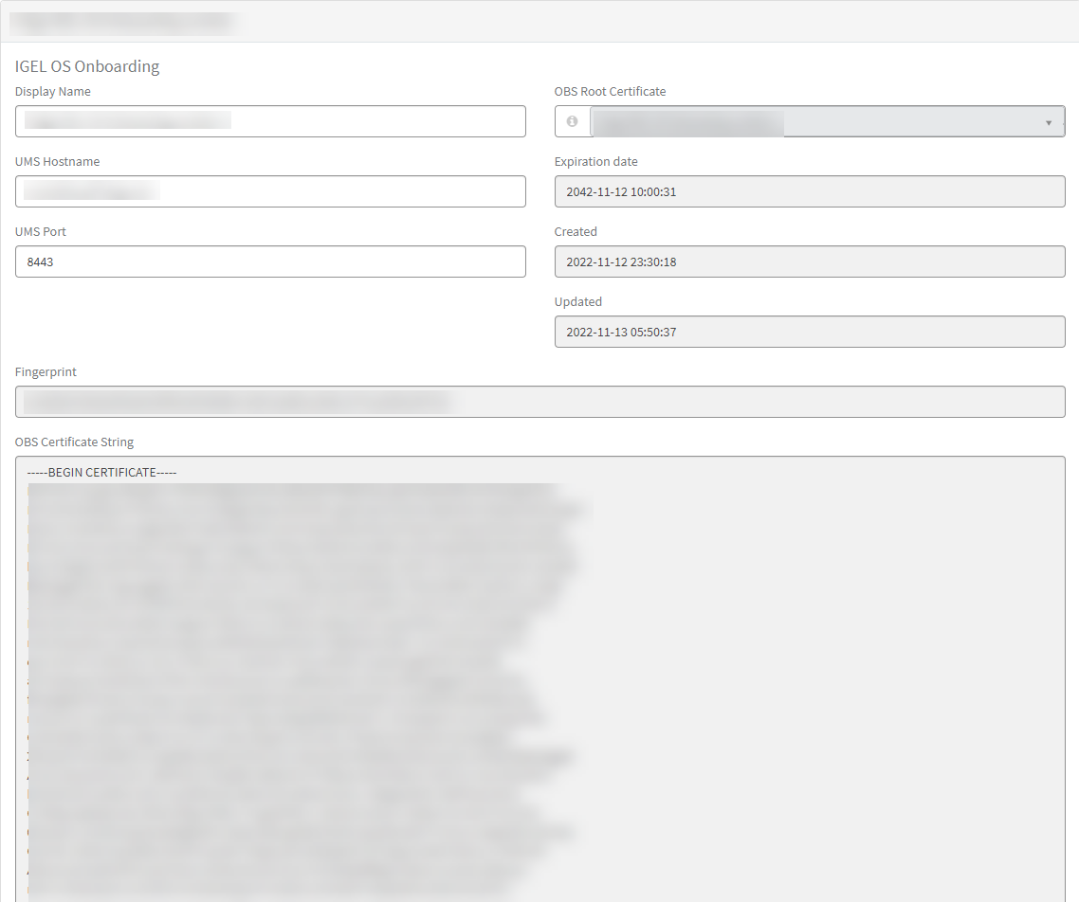Click the info icon beside OBS Root Certificate
1079x902 pixels.
click(x=572, y=121)
